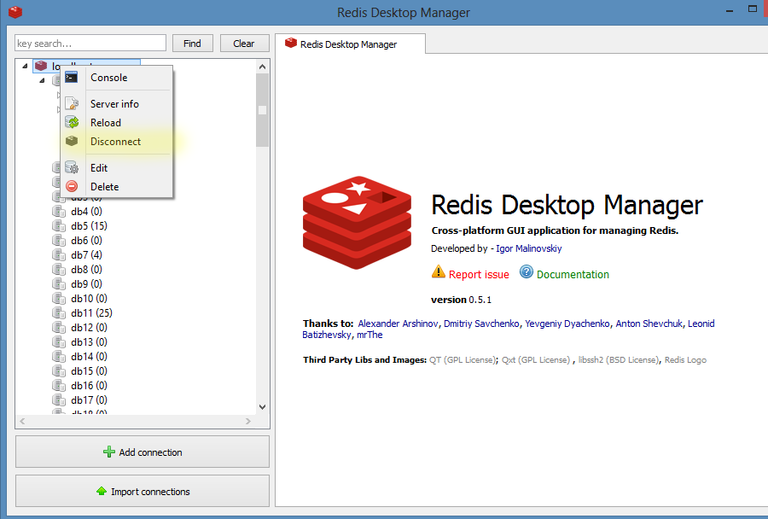The height and width of the screenshot is (519, 768).
Task: Click the Redis icon on the tab
Action: pos(291,44)
